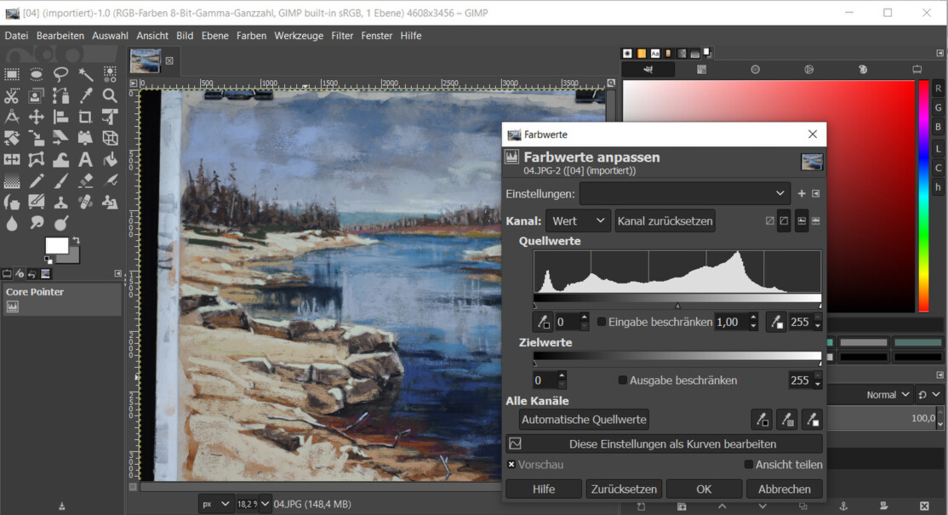Select the Move tool
948x515 pixels.
[x=37, y=117]
